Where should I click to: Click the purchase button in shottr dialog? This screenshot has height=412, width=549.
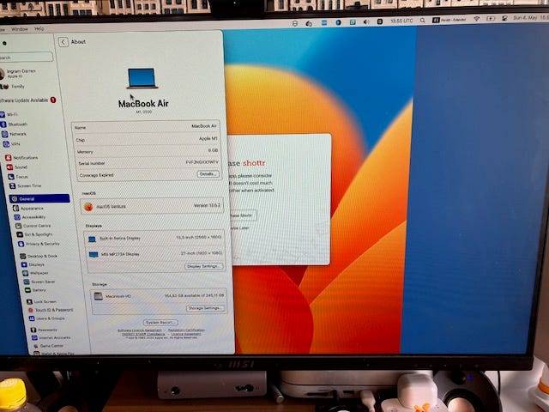click(242, 215)
